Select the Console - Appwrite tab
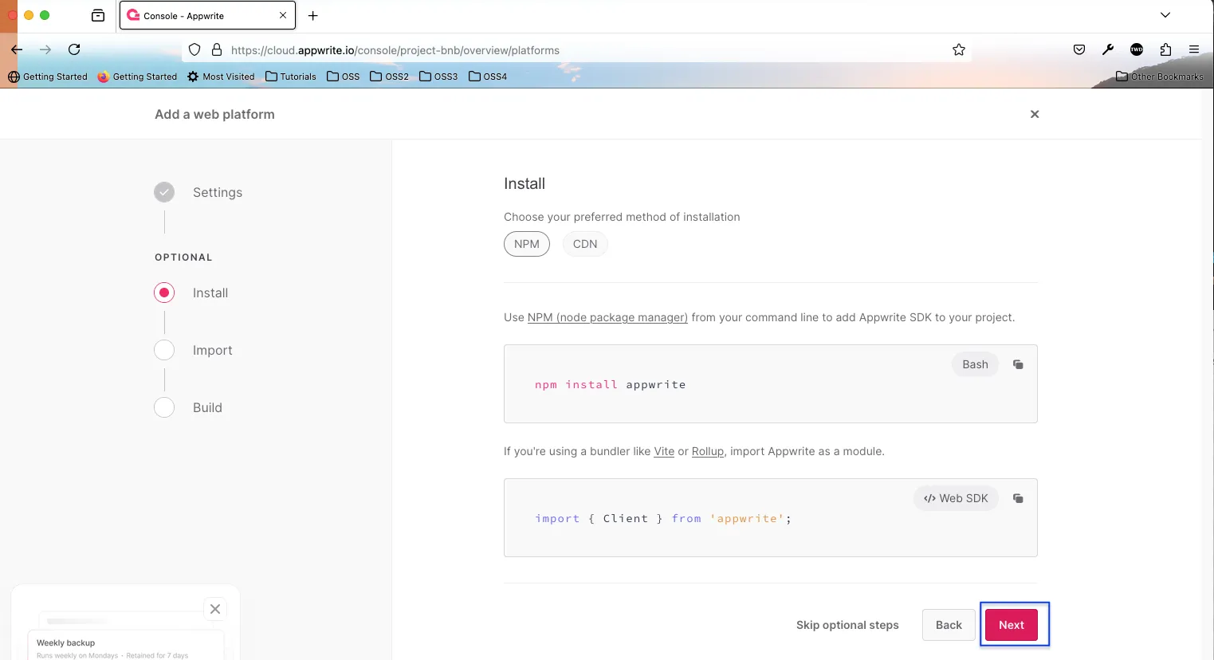This screenshot has width=1214, height=660. tap(207, 15)
